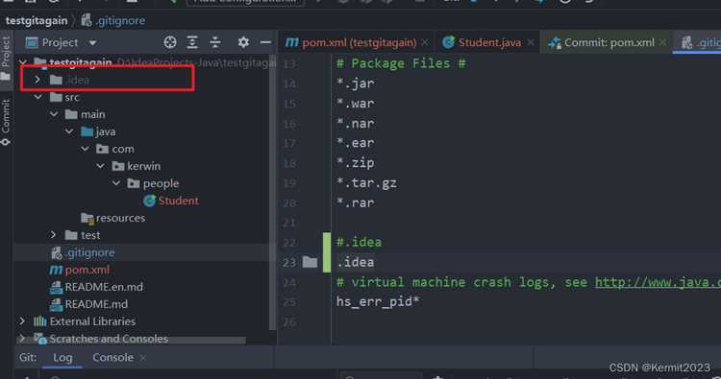Expand Scratches and Consoles node
The image size is (721, 379).
click(x=22, y=339)
